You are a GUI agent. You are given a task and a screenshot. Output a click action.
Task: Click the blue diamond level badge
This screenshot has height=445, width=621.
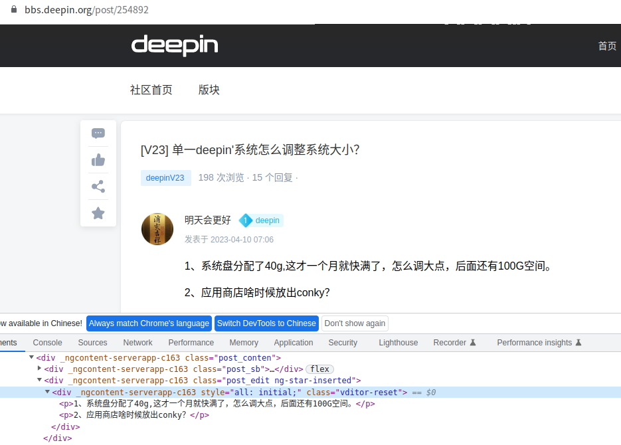point(246,221)
